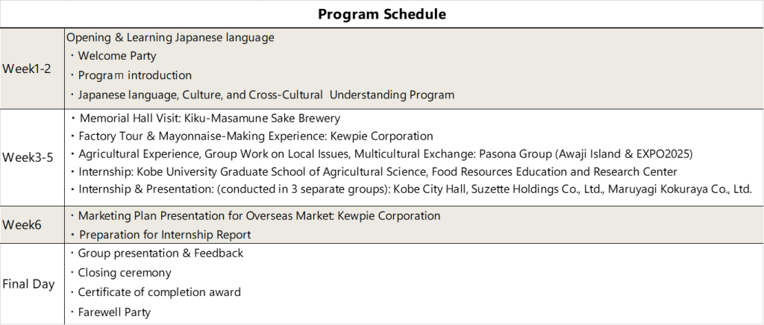Image resolution: width=764 pixels, height=325 pixels.
Task: Click the "Week1-2" row label cell
Action: [x=27, y=69]
